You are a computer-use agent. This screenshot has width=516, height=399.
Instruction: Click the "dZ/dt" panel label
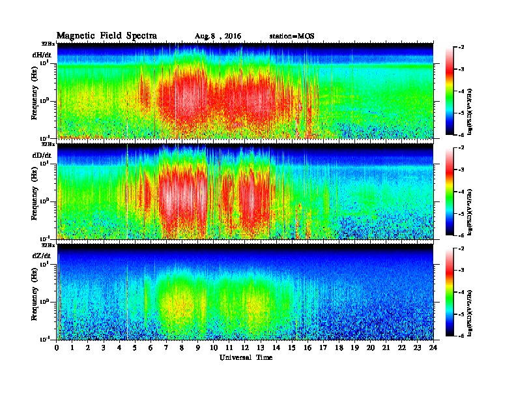point(42,256)
